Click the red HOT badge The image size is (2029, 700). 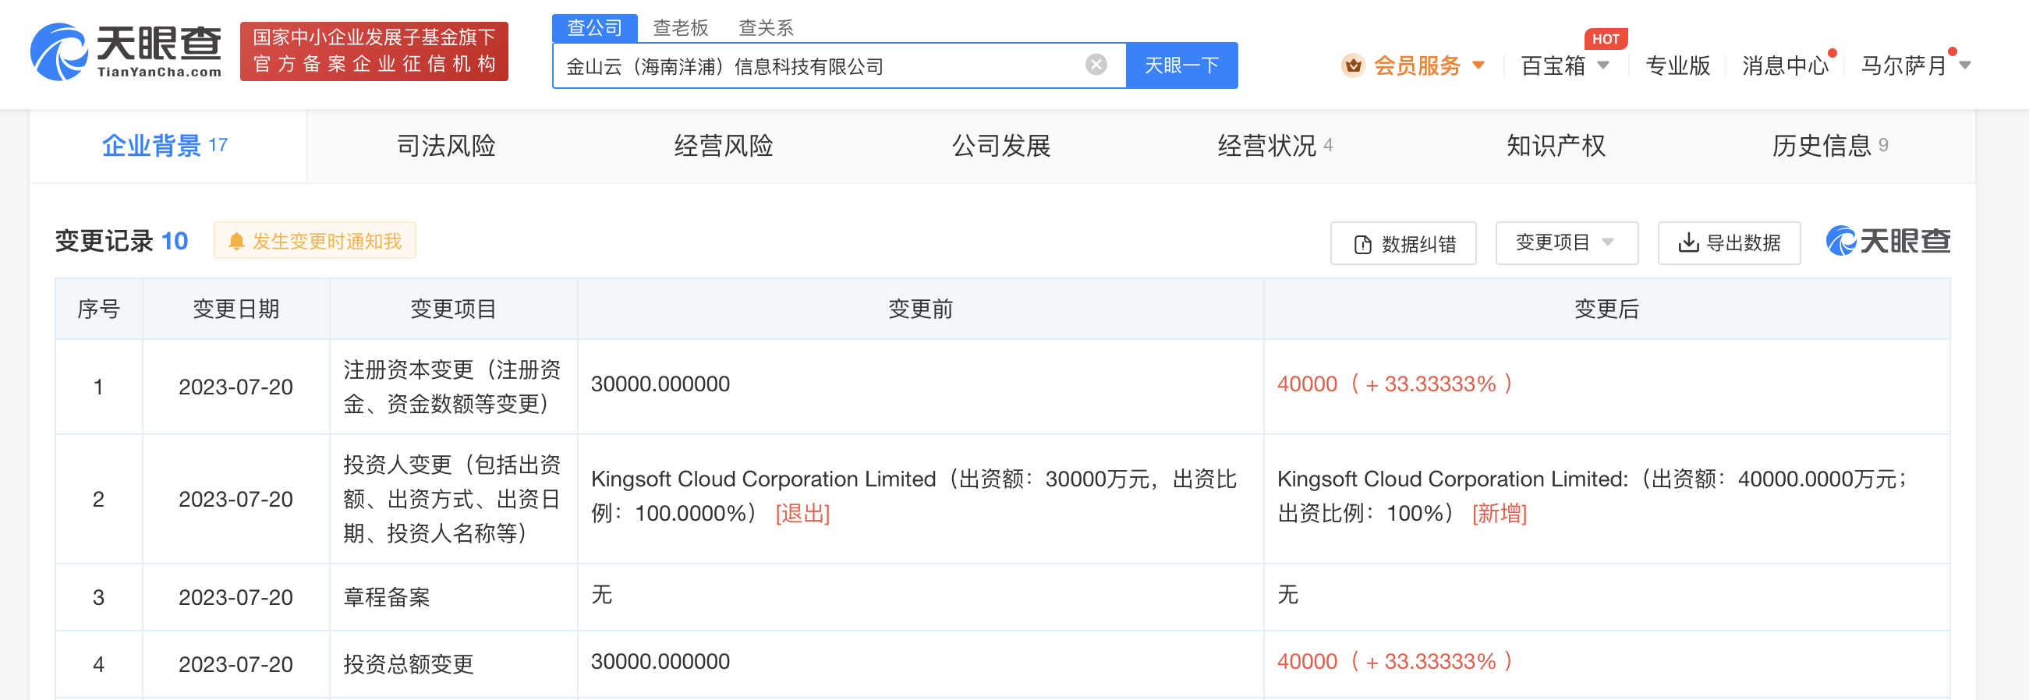[1605, 38]
